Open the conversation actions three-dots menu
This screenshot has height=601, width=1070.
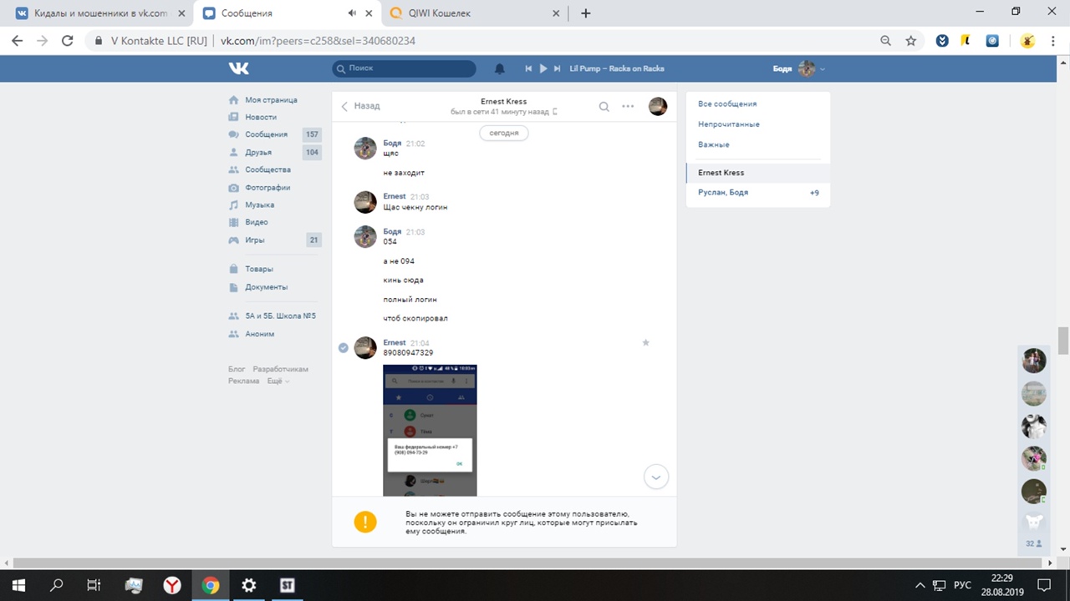628,106
